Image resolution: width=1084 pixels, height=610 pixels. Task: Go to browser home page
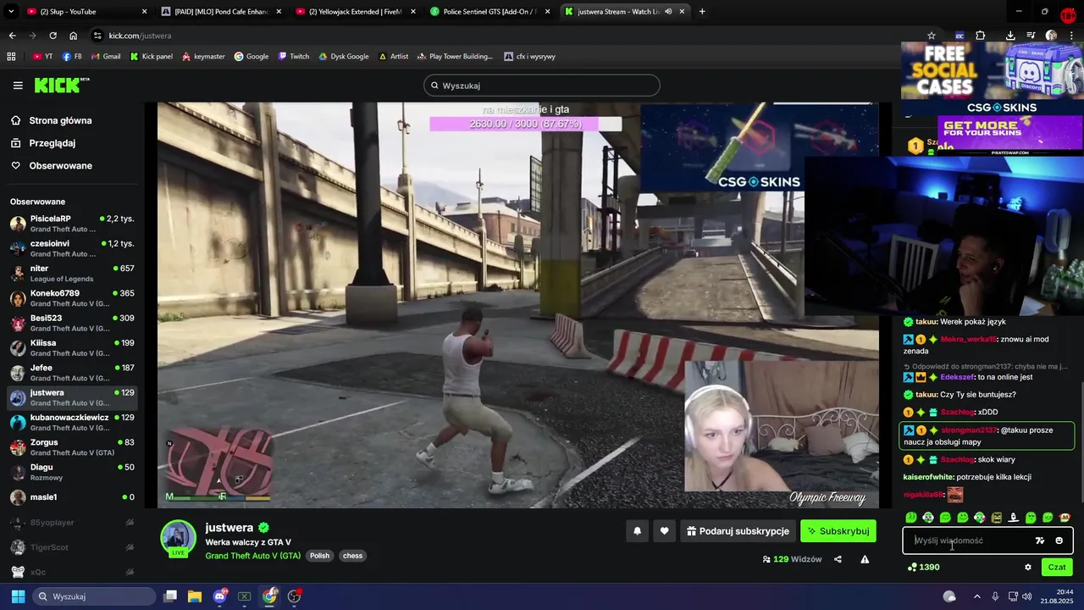click(x=73, y=36)
